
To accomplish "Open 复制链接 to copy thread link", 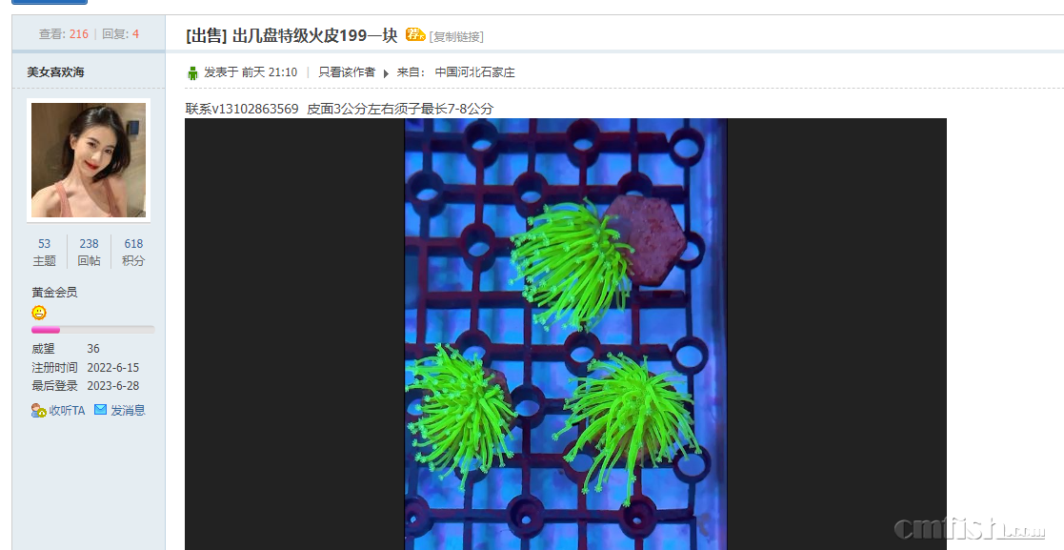I will [456, 36].
